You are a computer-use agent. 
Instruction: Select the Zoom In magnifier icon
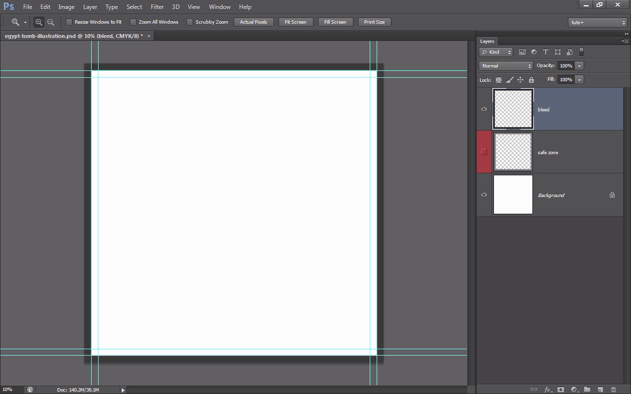coord(38,22)
